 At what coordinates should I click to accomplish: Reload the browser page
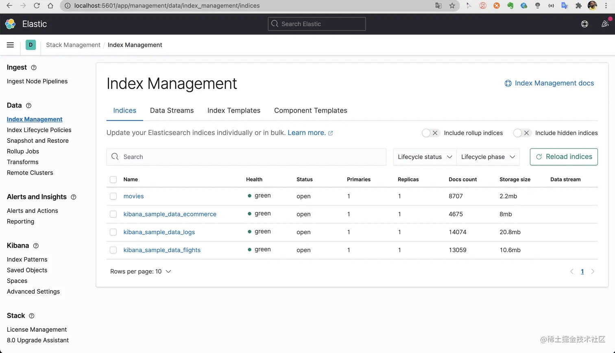[x=37, y=6]
